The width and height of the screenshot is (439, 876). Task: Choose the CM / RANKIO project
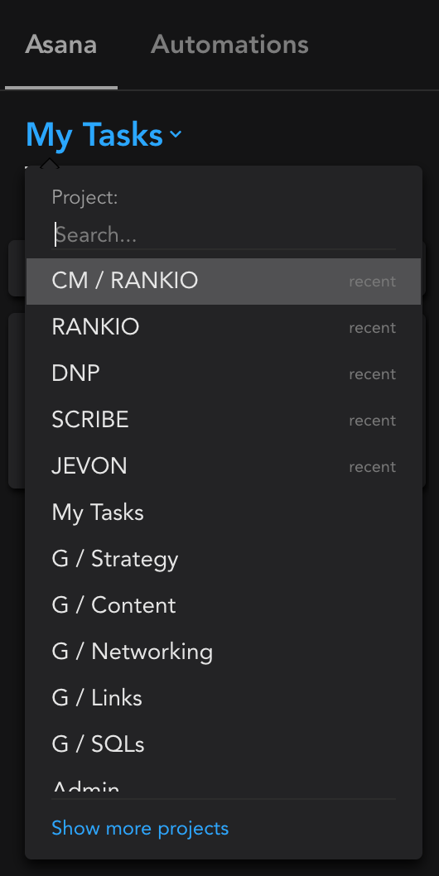pyautogui.click(x=224, y=281)
